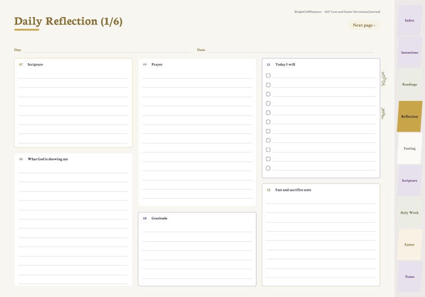Tick the fourth Today I will checkbox
The height and width of the screenshot is (297, 425).
[x=268, y=103]
